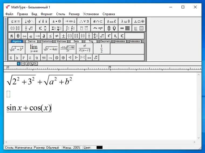Open the Размер menu
The width and height of the screenshot is (205, 153).
(74, 14)
